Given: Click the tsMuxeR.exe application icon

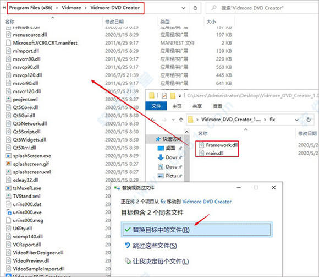Looking at the screenshot, I should pos(8,188).
